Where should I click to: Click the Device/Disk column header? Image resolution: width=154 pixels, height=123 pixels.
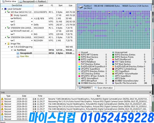point(17,6)
